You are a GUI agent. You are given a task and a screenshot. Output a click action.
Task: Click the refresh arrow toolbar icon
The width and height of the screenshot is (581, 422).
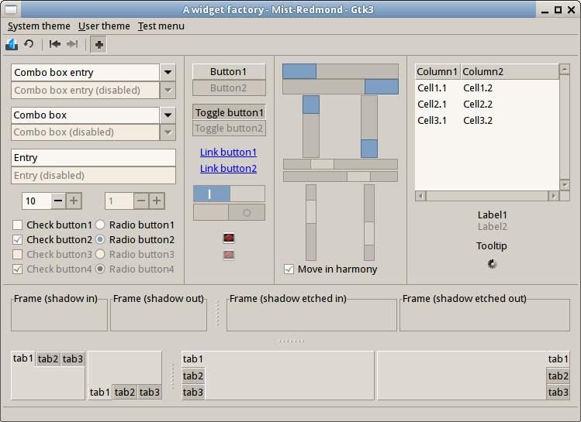tap(29, 44)
